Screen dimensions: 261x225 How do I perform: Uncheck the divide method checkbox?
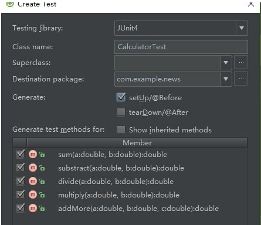21,181
